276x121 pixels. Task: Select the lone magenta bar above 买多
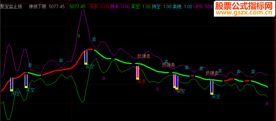coord(138,73)
